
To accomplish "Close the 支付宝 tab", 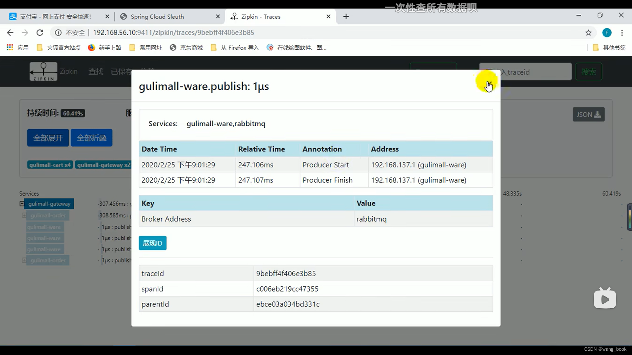I will tap(107, 16).
